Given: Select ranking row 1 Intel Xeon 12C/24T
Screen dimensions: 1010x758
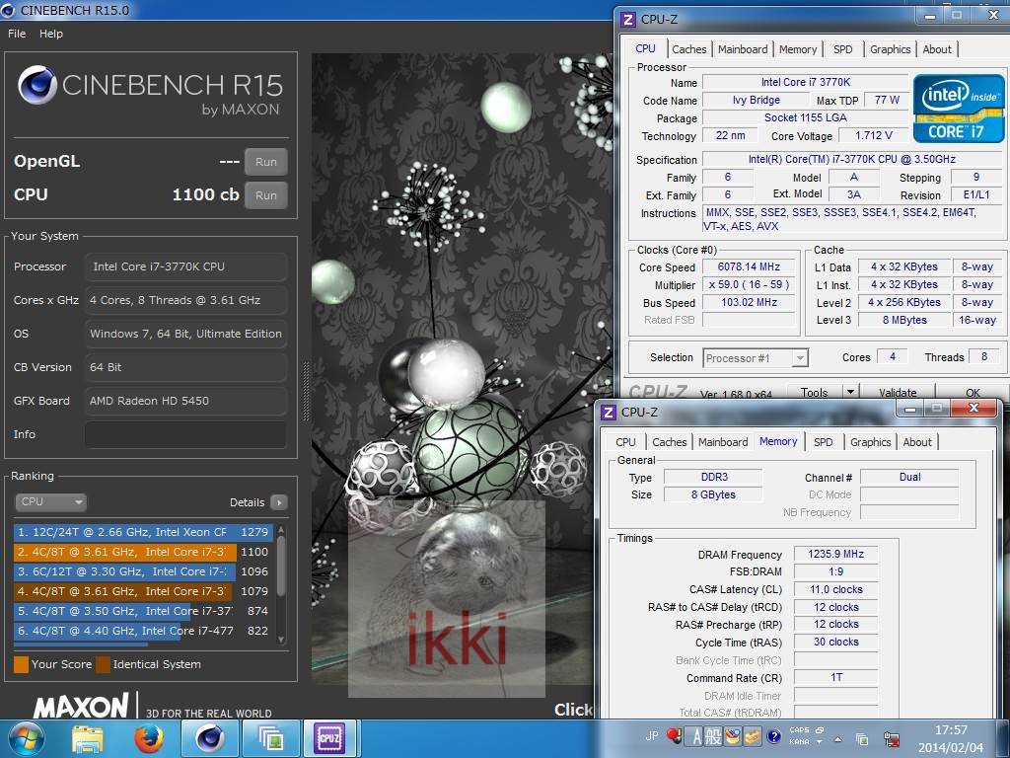Looking at the screenshot, I should click(x=142, y=532).
